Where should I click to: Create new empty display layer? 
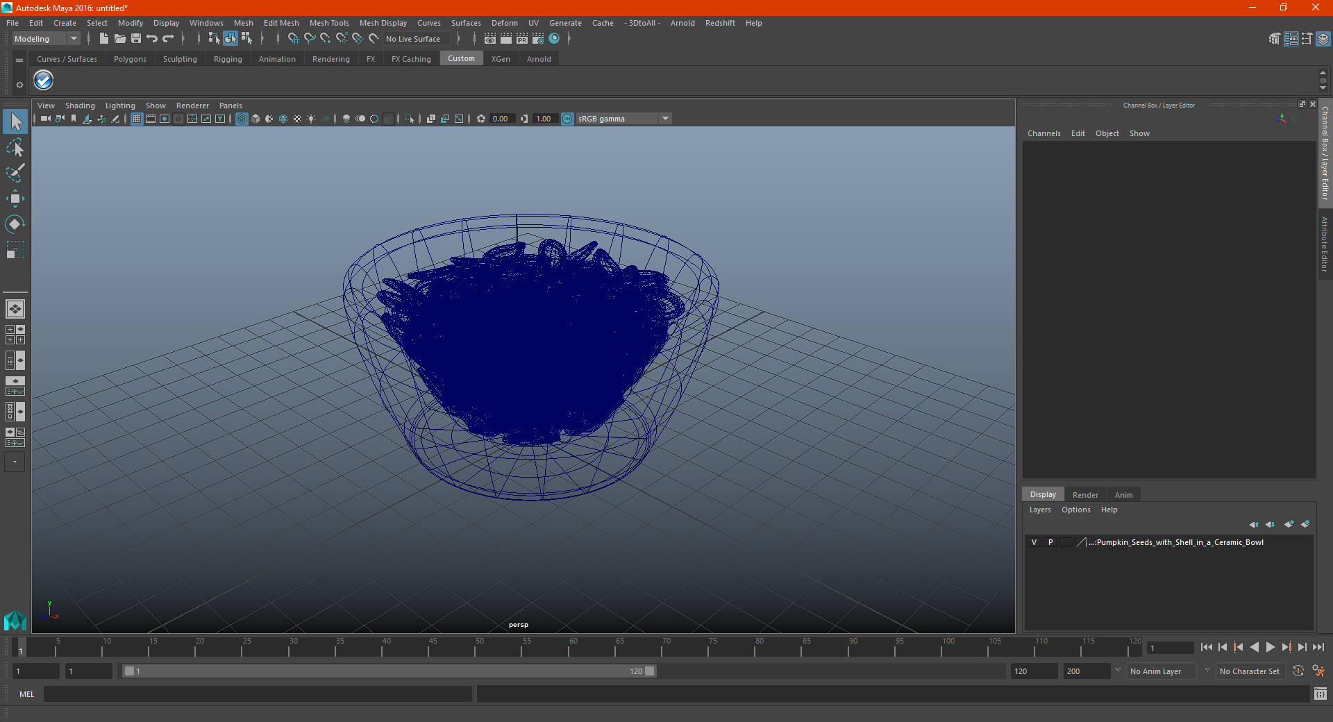(x=1289, y=524)
